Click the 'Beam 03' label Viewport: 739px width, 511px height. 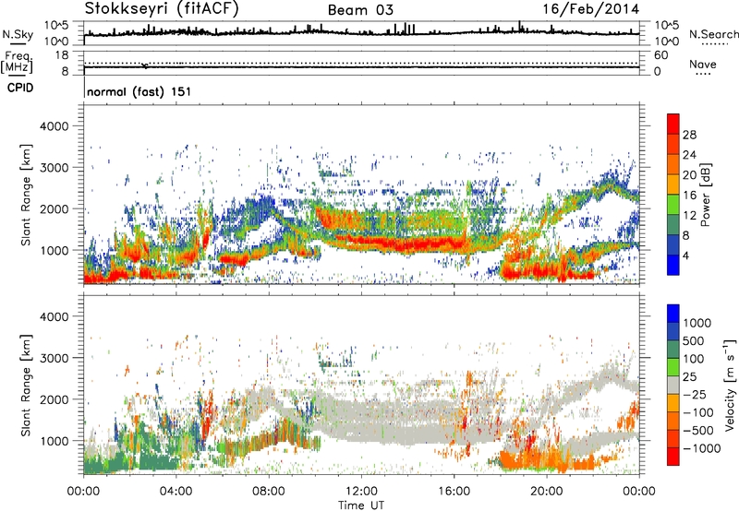click(x=360, y=10)
